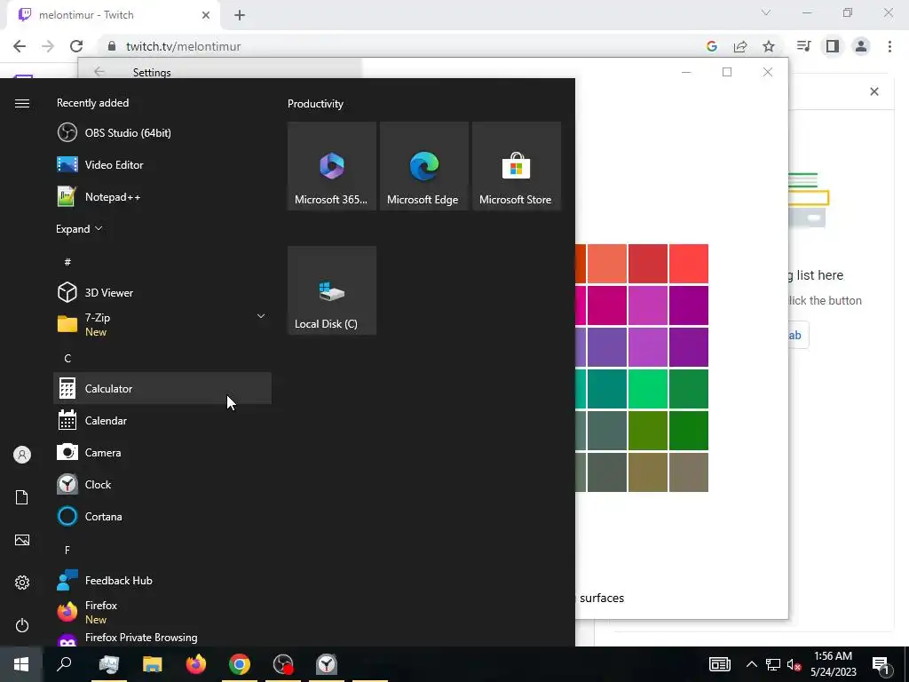Toggle the Start menu hamburger button

[x=22, y=103]
